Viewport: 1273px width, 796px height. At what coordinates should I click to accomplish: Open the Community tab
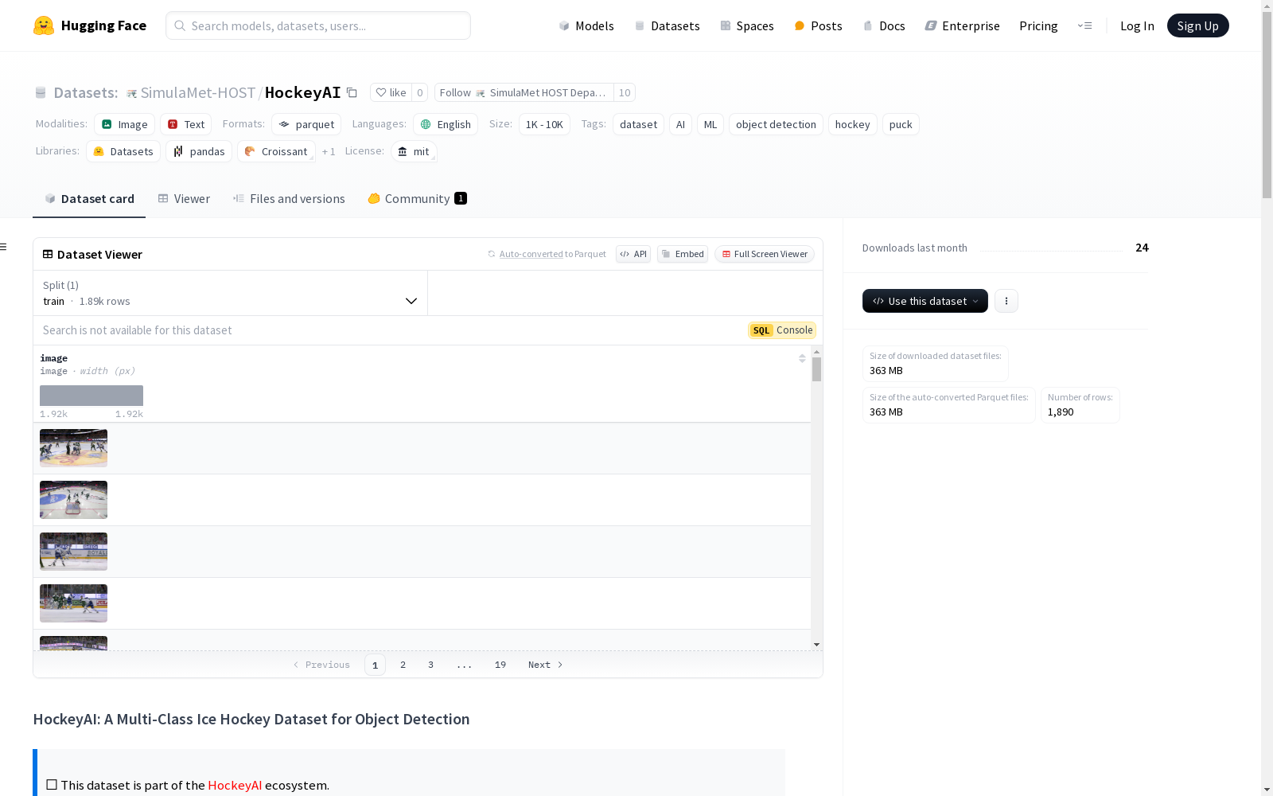417,199
